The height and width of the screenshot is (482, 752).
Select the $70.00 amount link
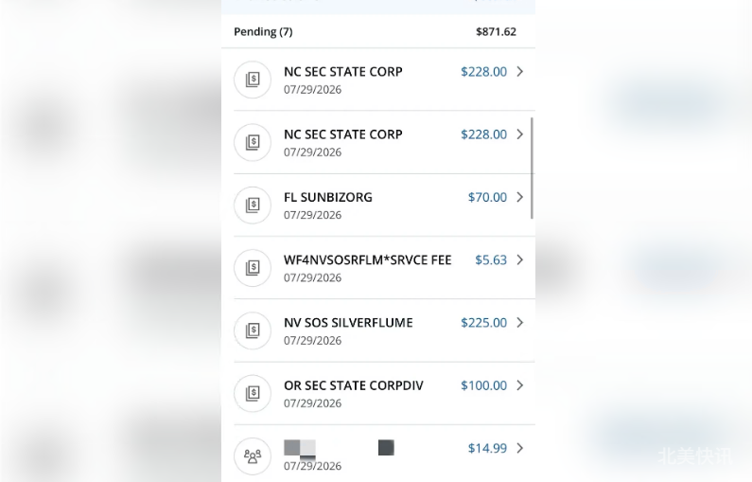[x=487, y=197]
